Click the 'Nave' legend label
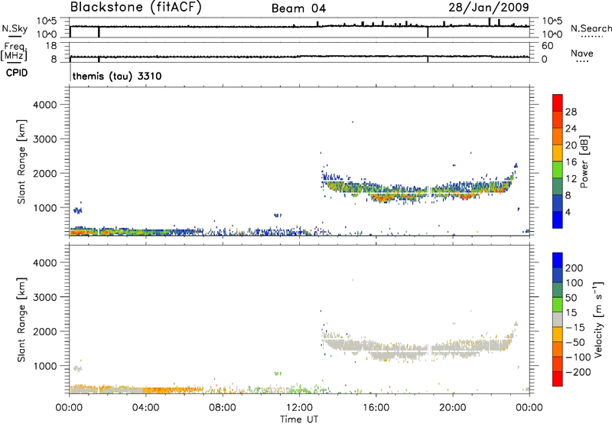Viewport: 612px width, 424px height. coord(582,53)
